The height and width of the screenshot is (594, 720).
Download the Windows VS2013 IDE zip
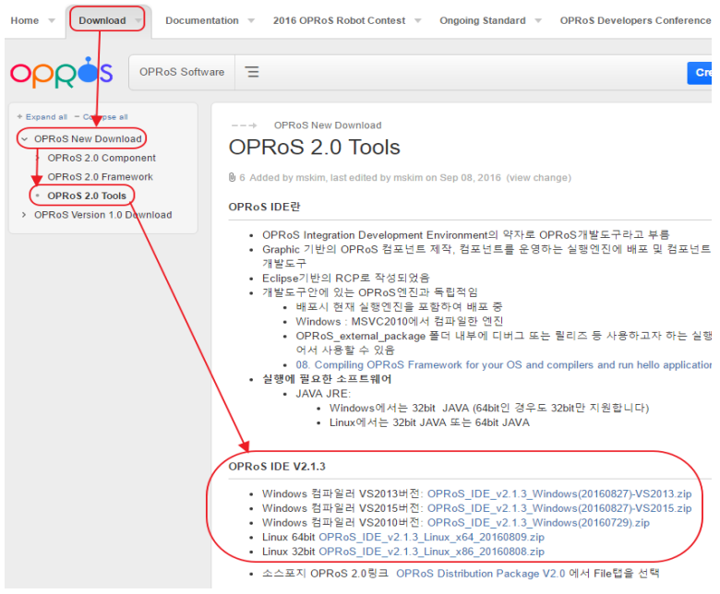pos(559,494)
